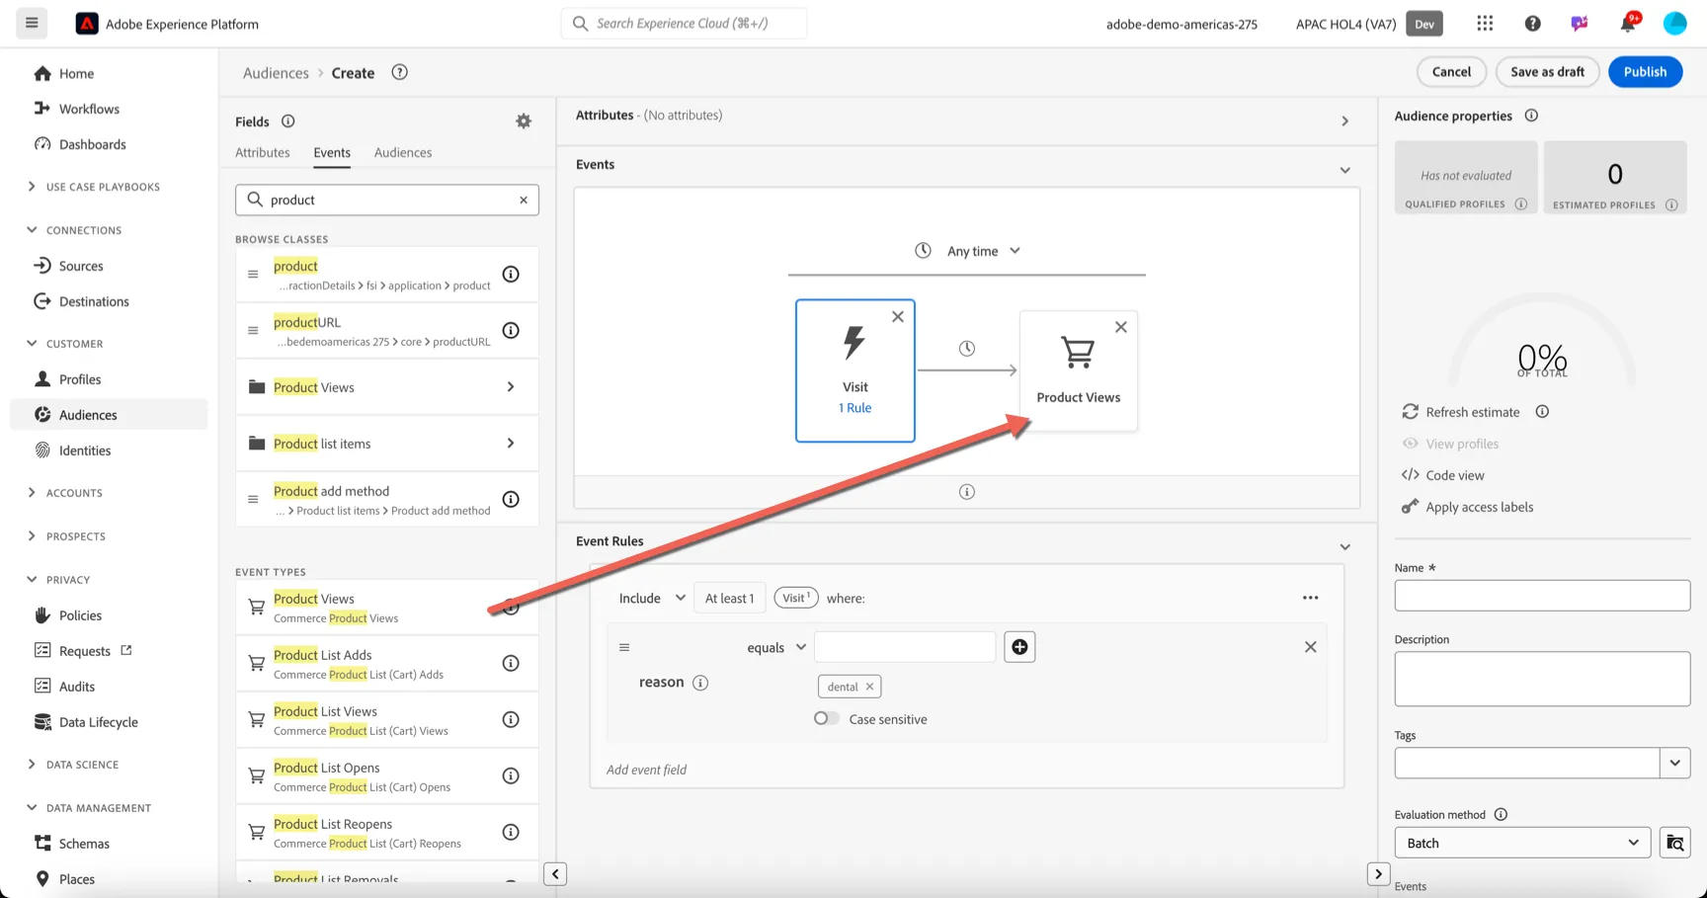The height and width of the screenshot is (898, 1707).
Task: Remove the dental value tag
Action: [869, 687]
